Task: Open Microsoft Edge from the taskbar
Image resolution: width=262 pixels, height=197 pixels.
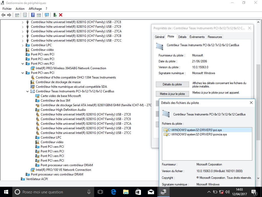Action: pos(113,192)
